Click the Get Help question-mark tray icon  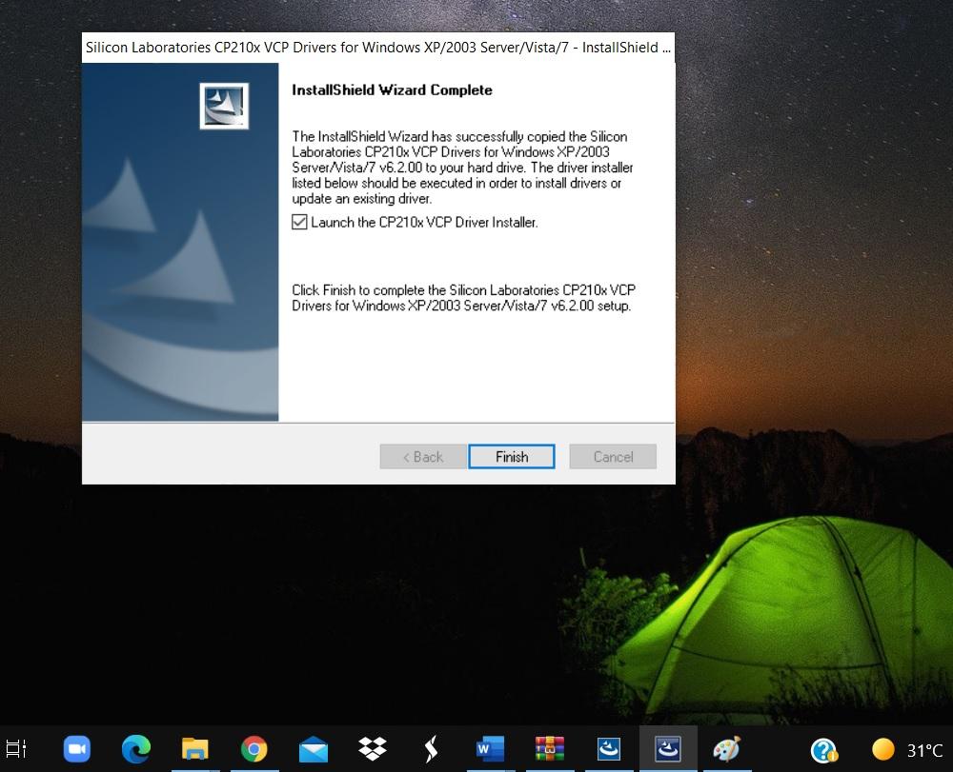pos(823,750)
